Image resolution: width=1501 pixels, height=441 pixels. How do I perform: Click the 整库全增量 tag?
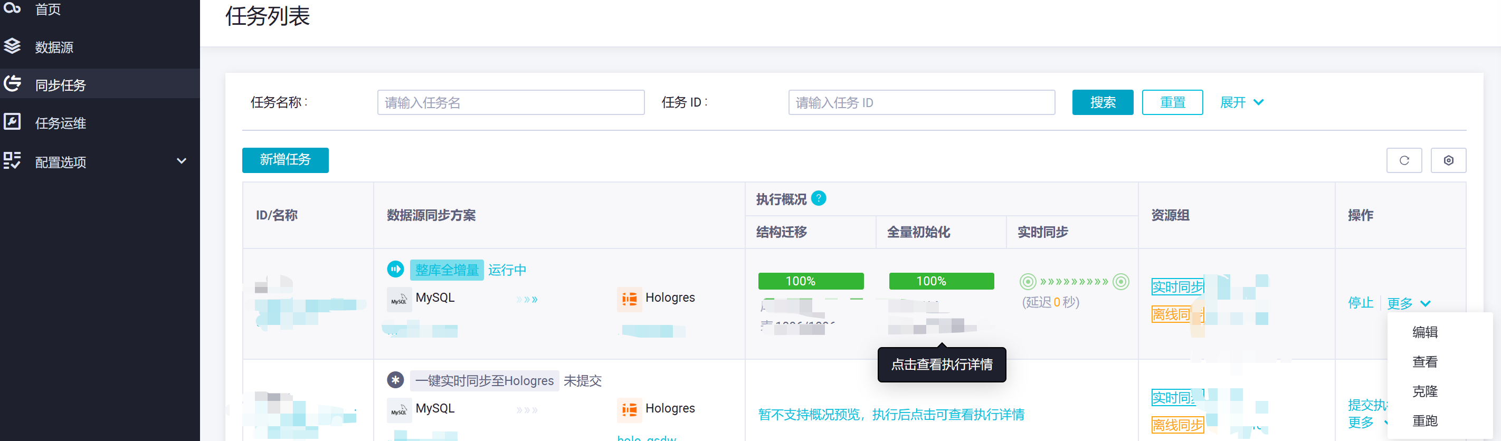click(x=446, y=270)
